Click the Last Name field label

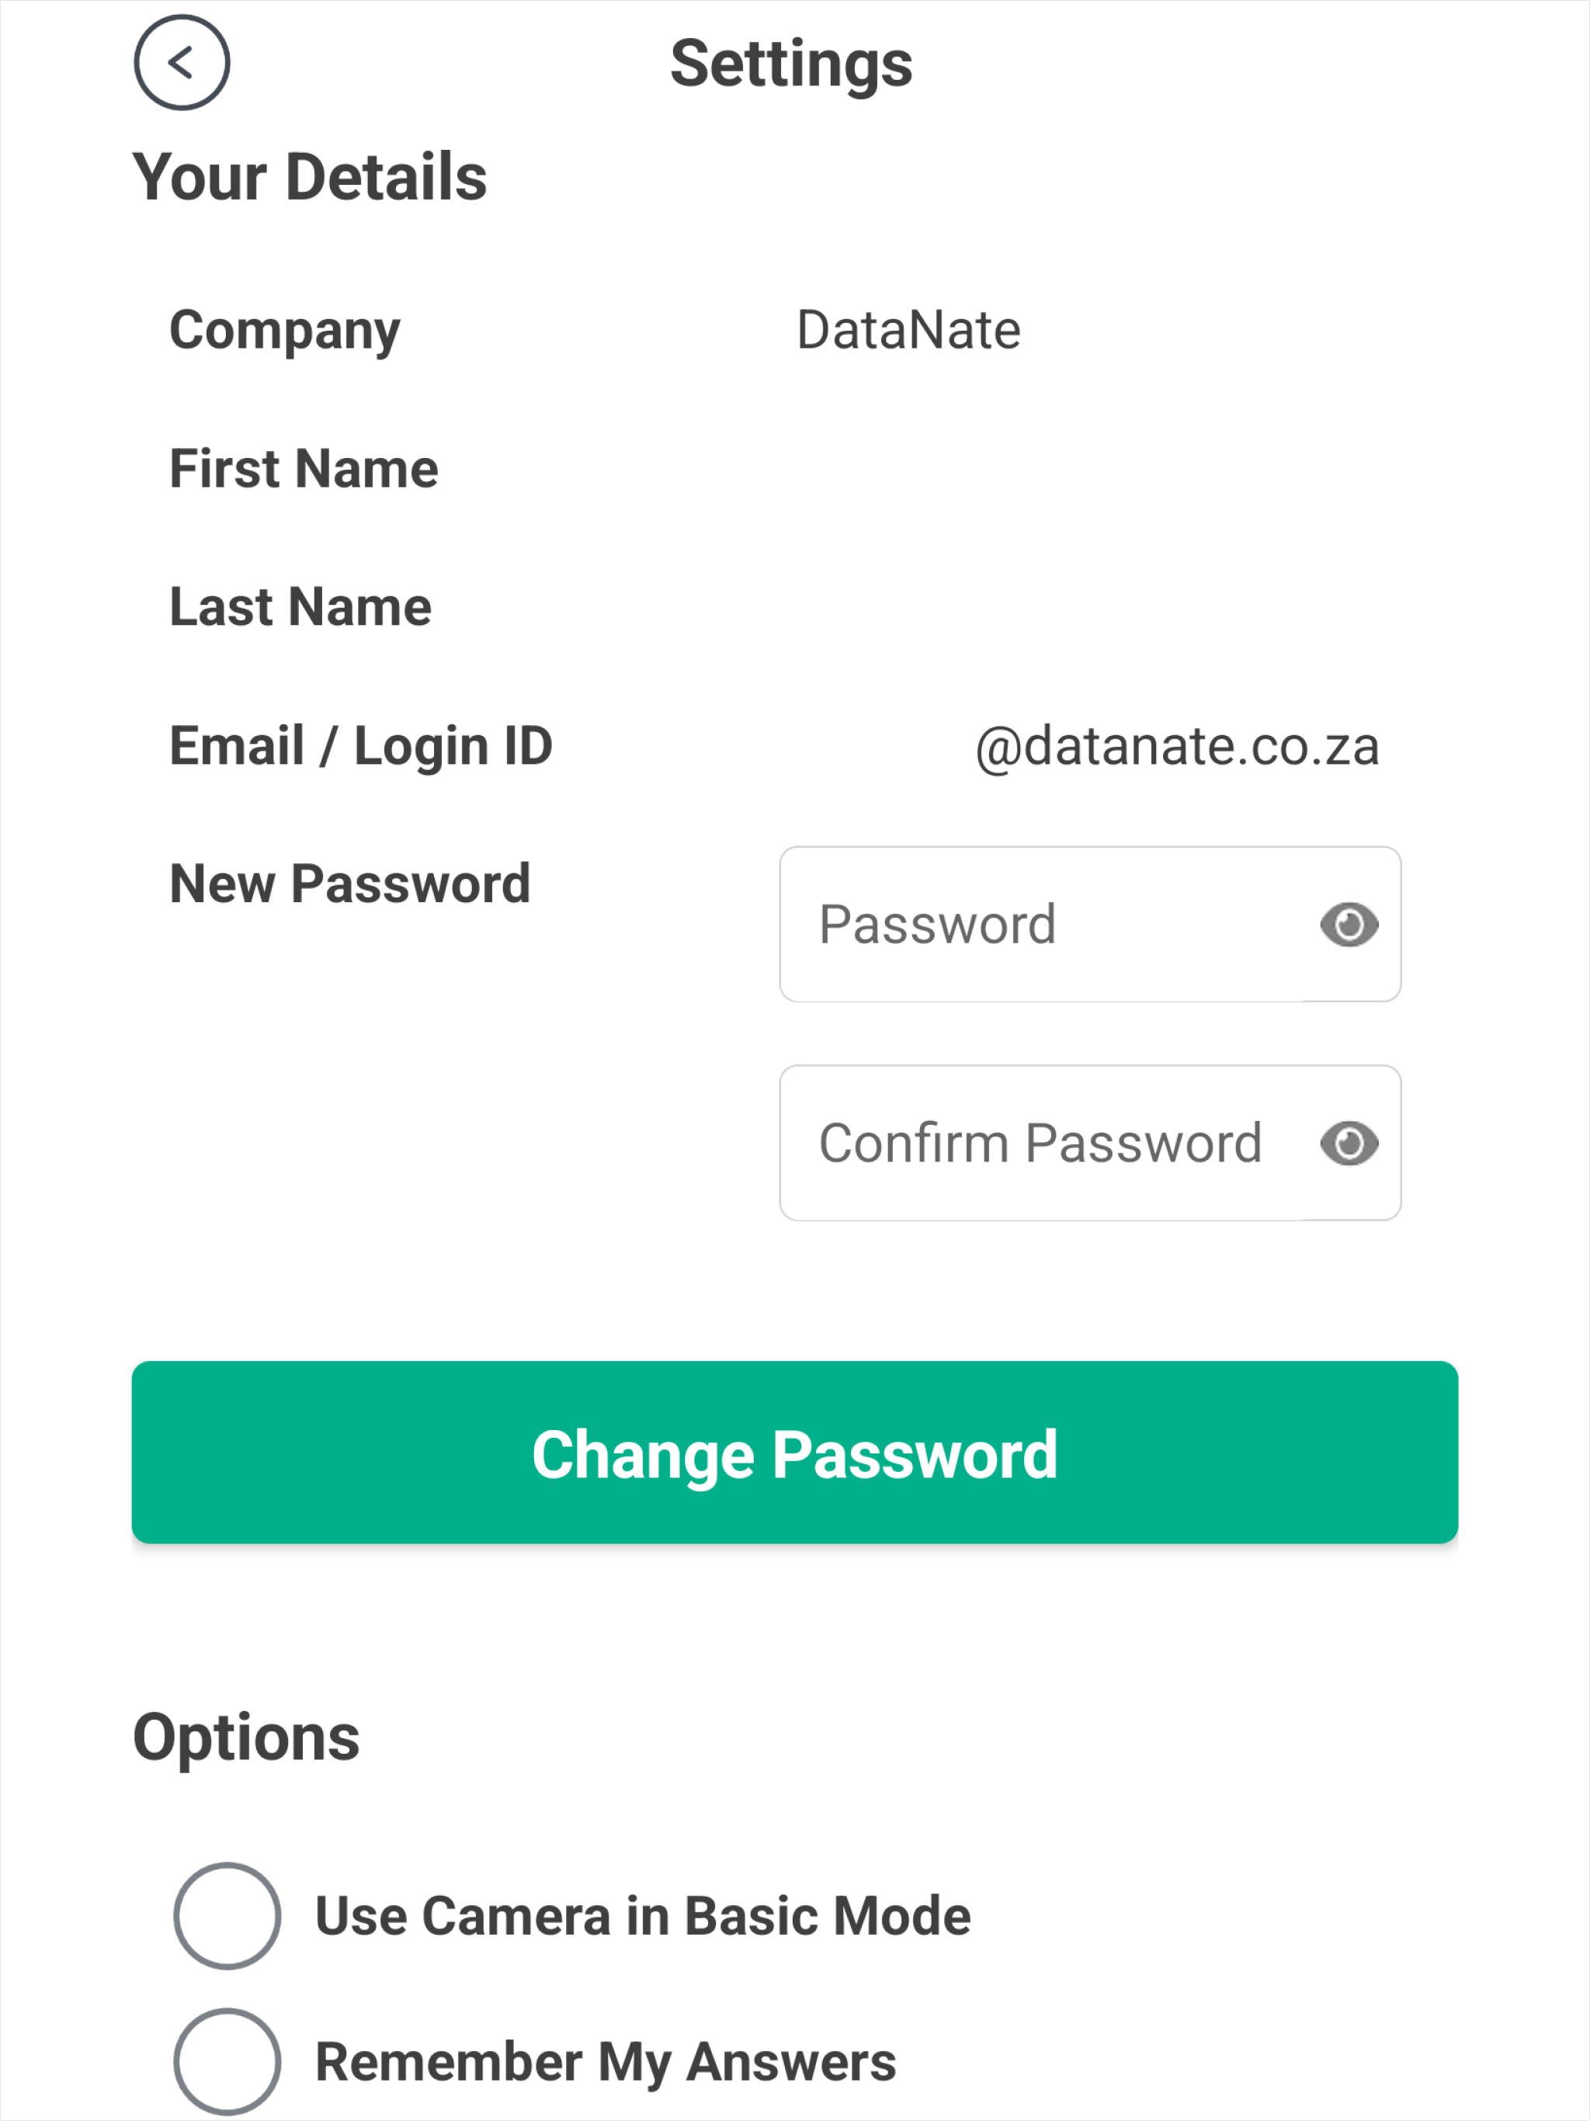pos(300,607)
